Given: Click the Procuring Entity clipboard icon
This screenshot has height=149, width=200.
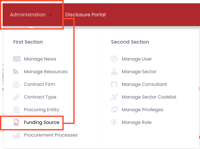Looking at the screenshot, I should point(16,110).
